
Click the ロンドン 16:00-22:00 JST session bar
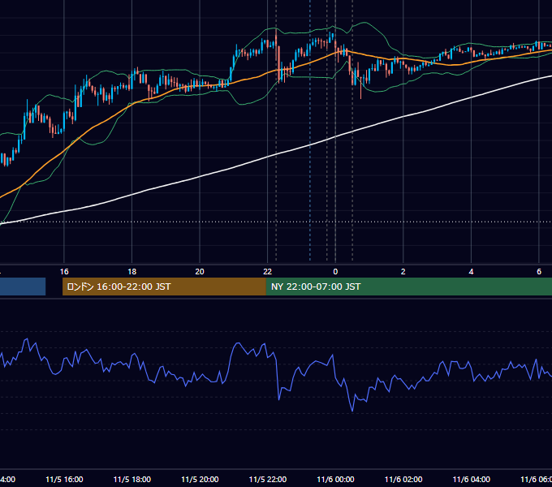click(164, 287)
